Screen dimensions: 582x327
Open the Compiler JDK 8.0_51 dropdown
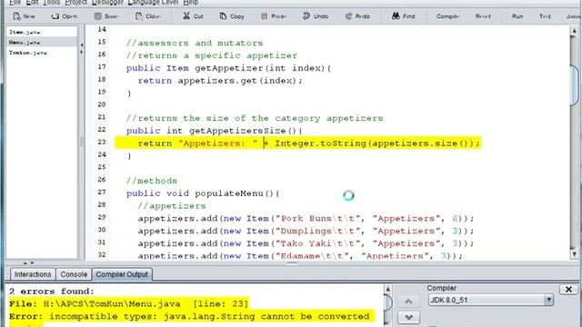(491, 300)
